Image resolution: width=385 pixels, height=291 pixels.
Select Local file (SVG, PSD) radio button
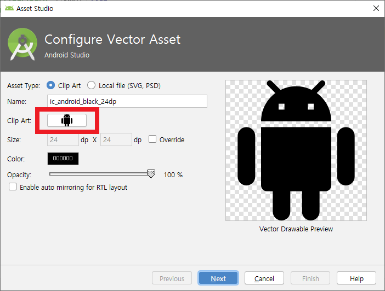tap(92, 85)
